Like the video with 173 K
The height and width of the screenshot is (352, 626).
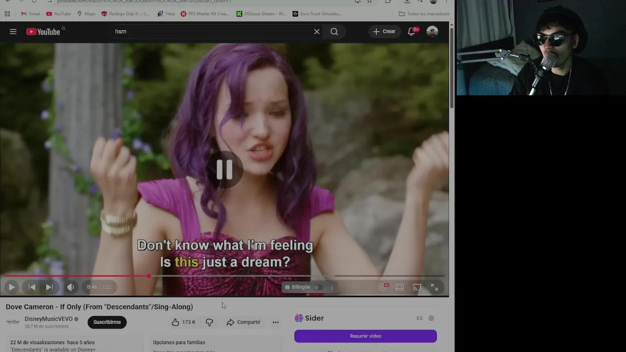click(183, 322)
